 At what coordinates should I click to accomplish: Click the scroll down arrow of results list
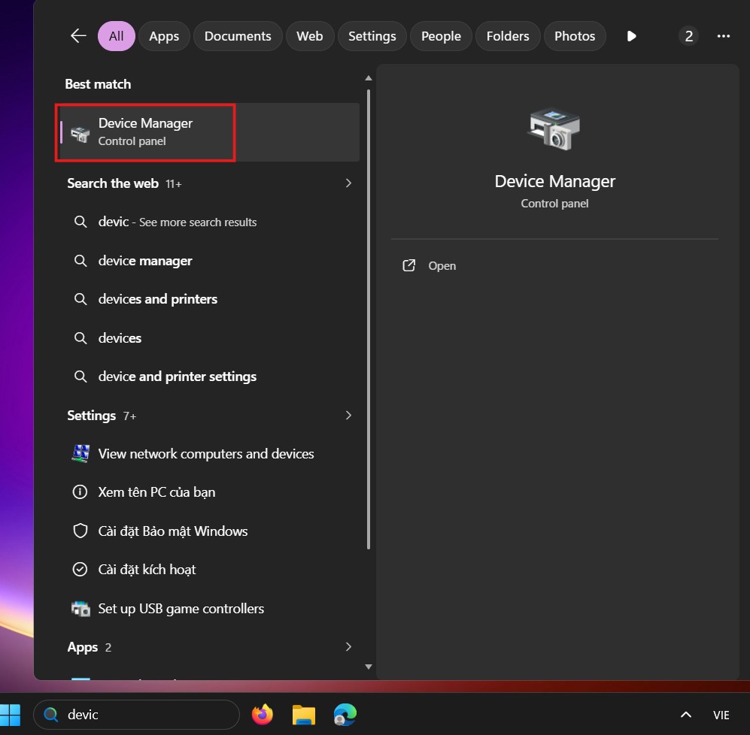[368, 667]
